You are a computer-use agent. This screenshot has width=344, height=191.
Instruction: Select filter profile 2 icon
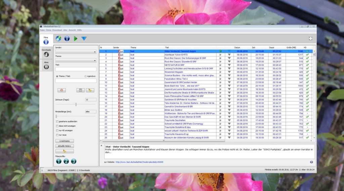point(66,161)
